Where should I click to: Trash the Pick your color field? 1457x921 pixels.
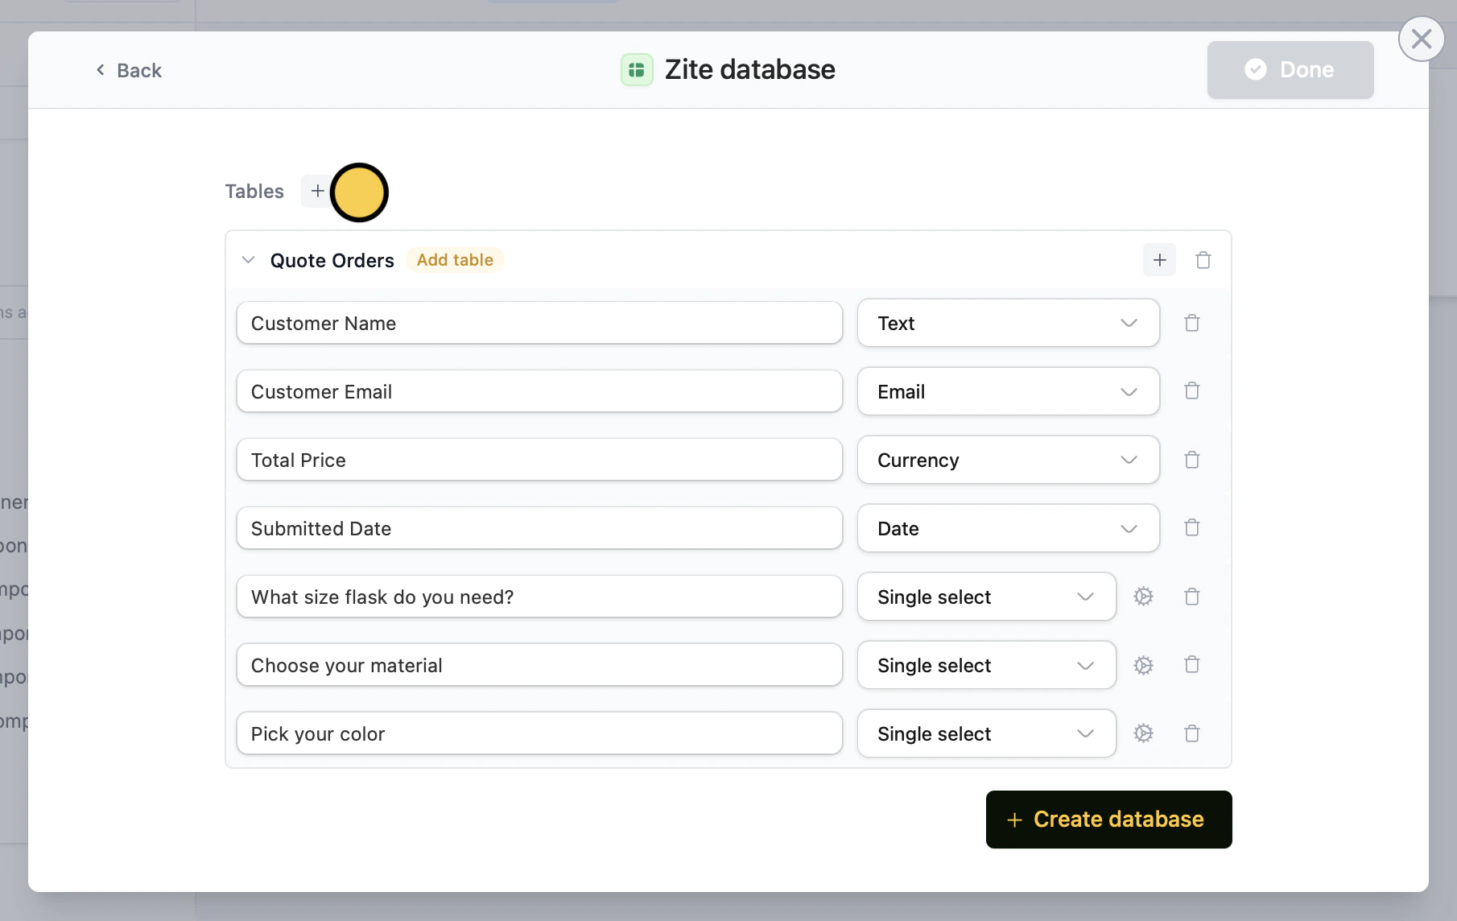pyautogui.click(x=1191, y=733)
